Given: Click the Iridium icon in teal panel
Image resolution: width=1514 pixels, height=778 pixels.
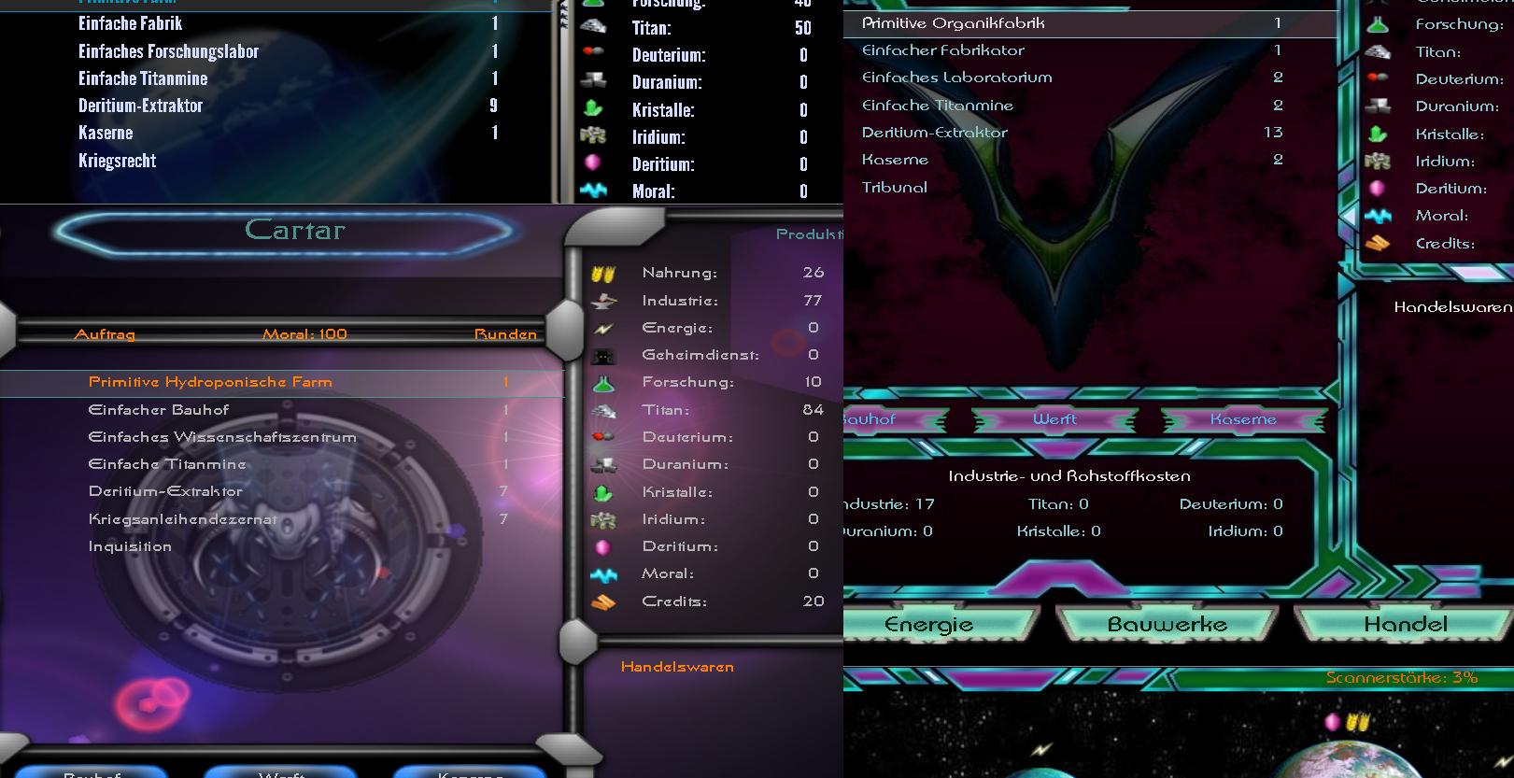Looking at the screenshot, I should 1378,162.
